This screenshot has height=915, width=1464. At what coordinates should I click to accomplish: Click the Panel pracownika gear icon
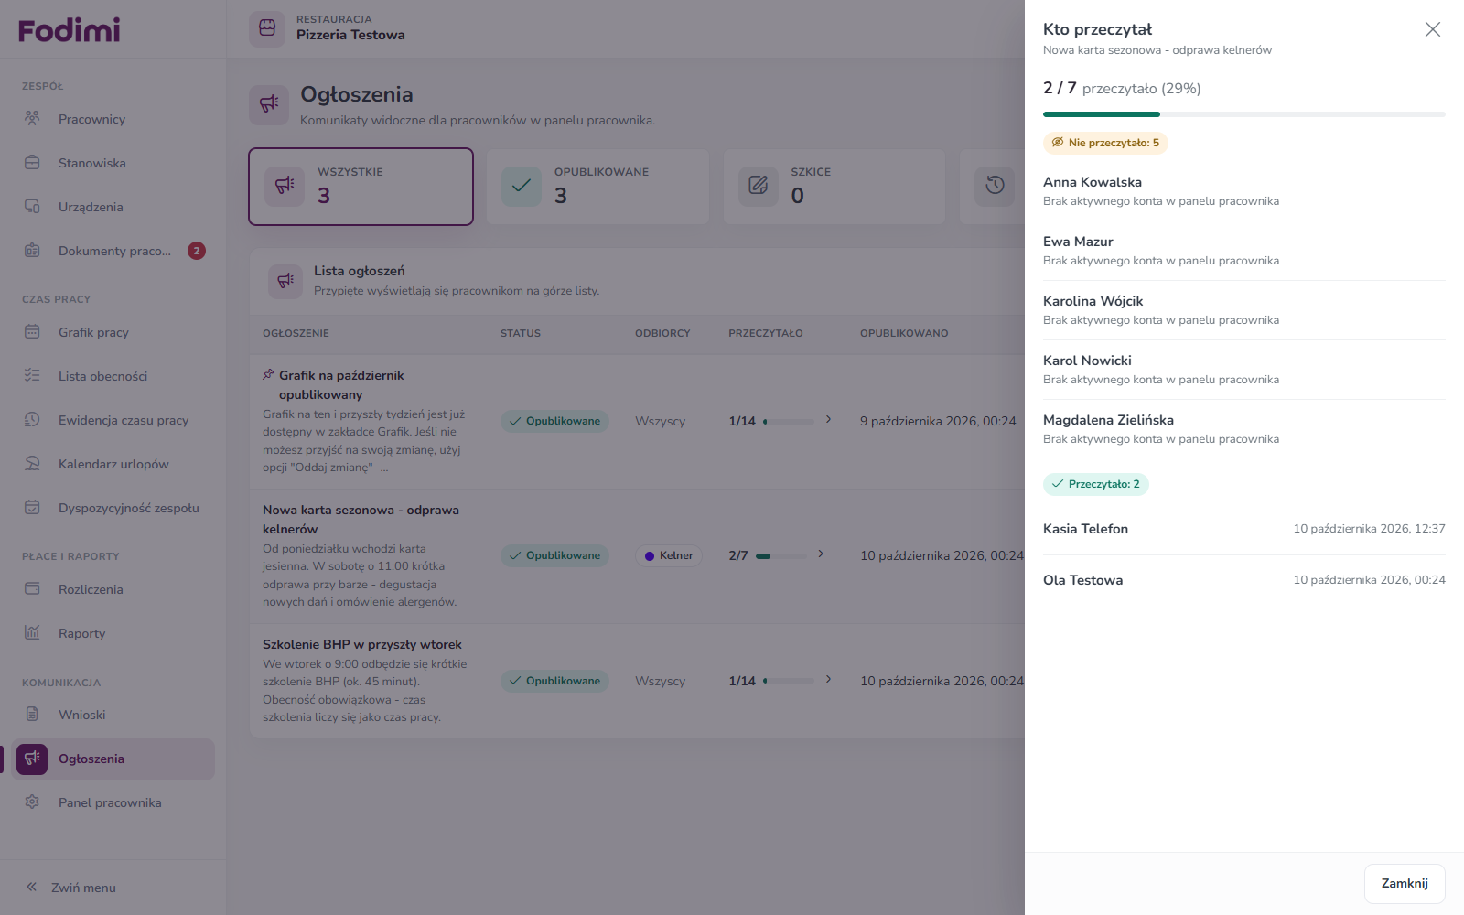point(32,802)
